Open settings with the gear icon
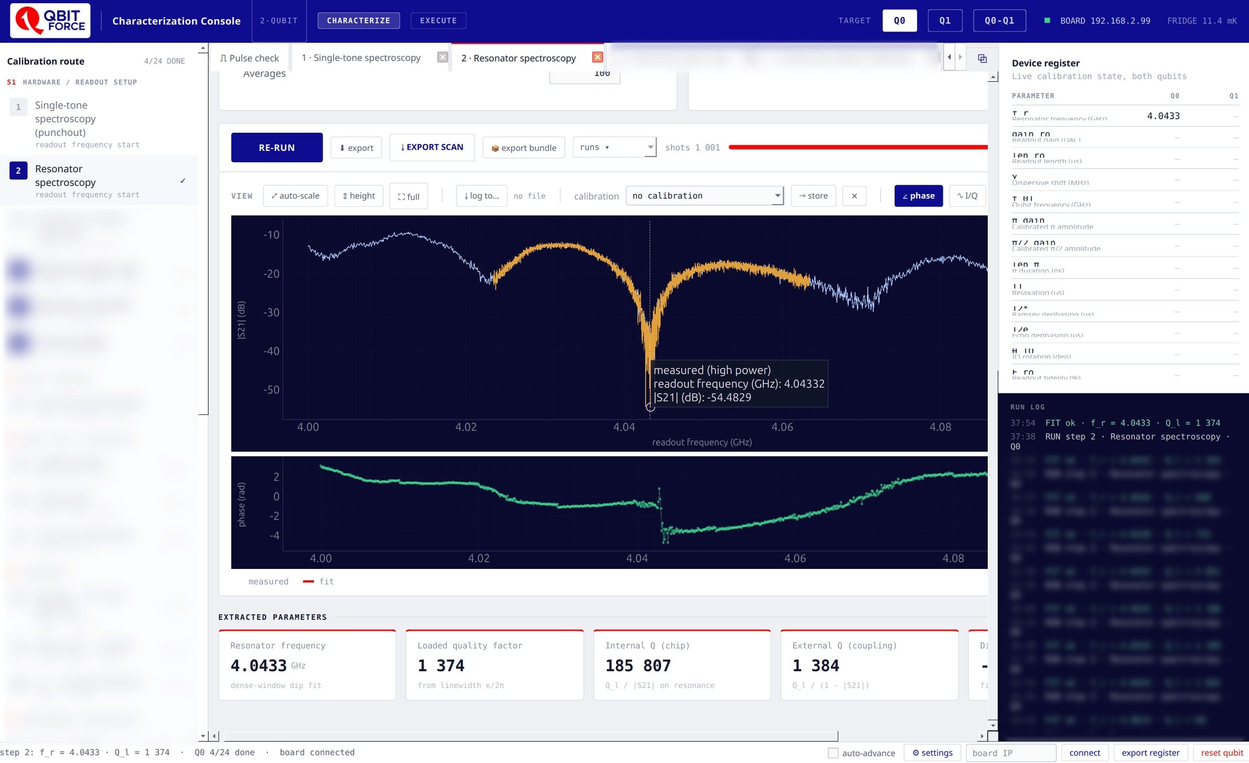This screenshot has width=1249, height=763. [932, 753]
